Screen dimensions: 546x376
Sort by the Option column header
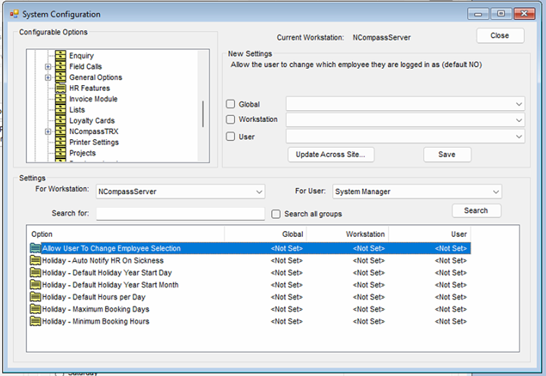click(126, 234)
